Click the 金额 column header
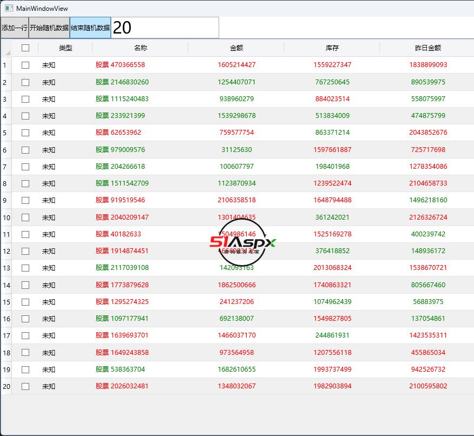474x436 pixels. [236, 48]
